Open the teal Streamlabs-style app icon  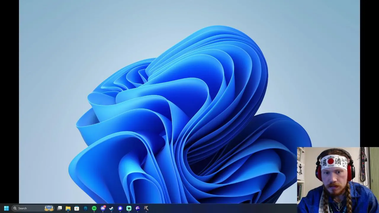[x=129, y=208]
